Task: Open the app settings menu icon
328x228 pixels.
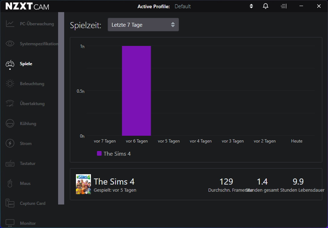Action: click(283, 6)
